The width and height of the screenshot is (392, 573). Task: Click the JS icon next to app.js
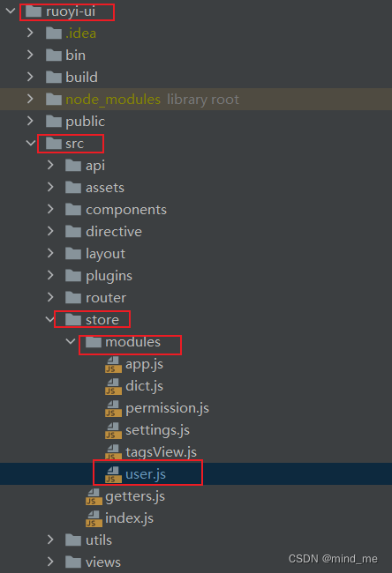(x=113, y=364)
